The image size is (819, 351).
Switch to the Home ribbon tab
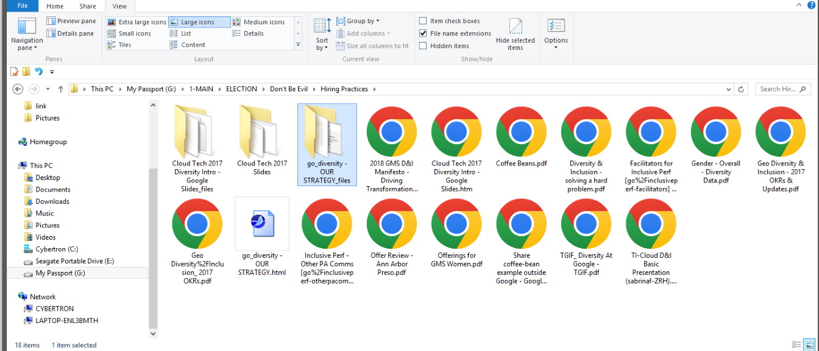coord(55,6)
